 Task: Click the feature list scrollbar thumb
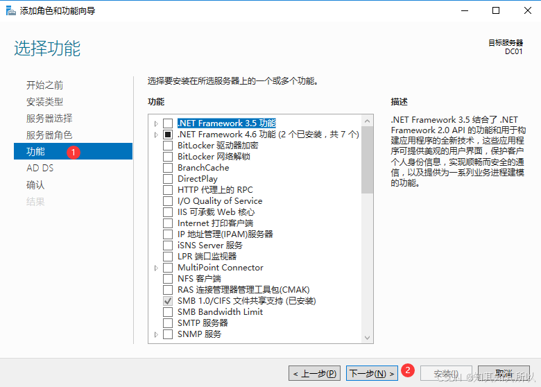click(x=367, y=160)
